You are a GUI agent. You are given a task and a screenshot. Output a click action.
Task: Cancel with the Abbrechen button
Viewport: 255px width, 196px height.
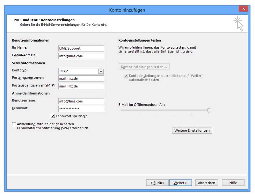(x=207, y=183)
